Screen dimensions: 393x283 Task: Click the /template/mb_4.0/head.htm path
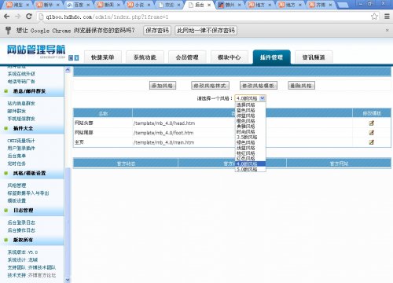[164, 123]
